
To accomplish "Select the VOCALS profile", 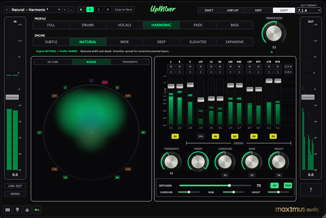I will (125, 25).
